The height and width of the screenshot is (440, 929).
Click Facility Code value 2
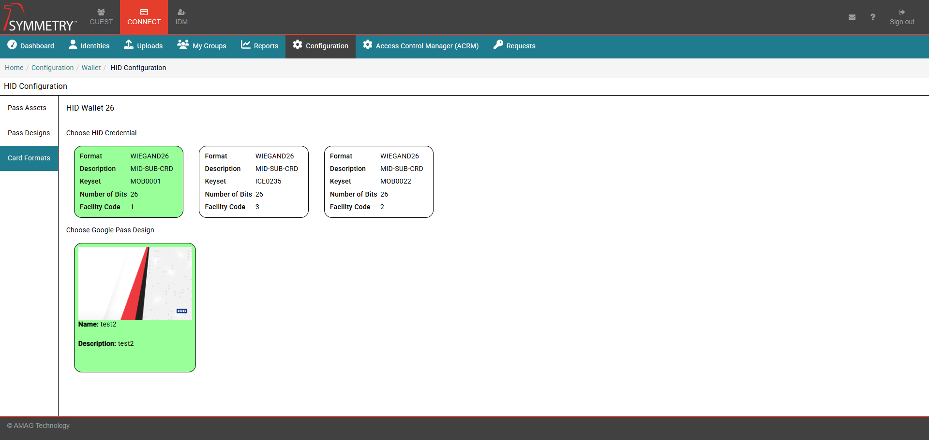pos(382,207)
